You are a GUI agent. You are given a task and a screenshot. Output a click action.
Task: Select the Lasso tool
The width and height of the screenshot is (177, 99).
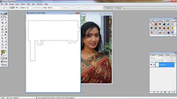pos(2,20)
